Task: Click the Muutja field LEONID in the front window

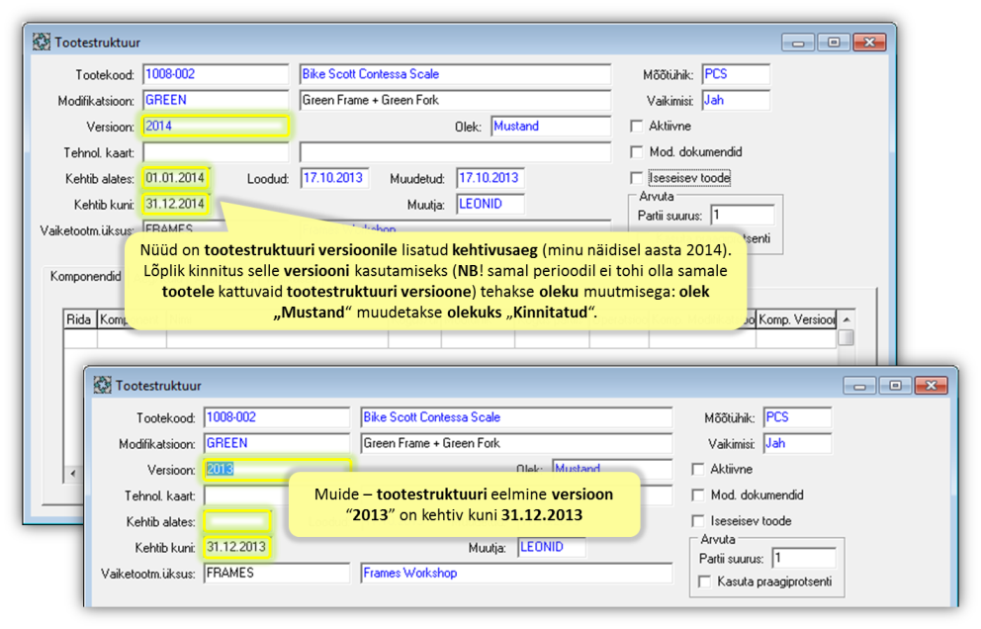Action: coord(552,547)
